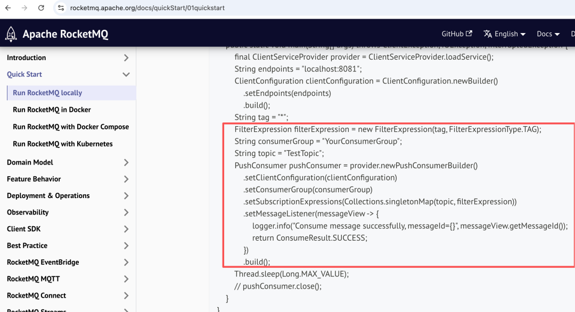Click the external link icon next to GitHub

[x=469, y=34]
